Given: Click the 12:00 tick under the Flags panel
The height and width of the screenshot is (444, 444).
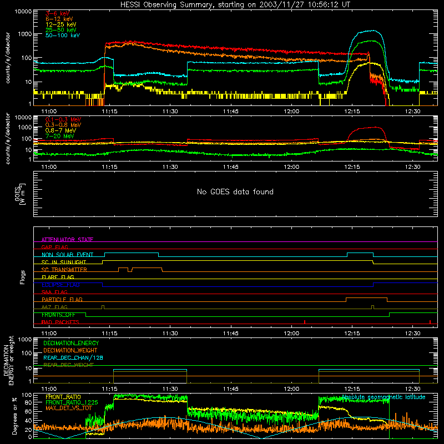Looking at the screenshot, I should point(291,334).
